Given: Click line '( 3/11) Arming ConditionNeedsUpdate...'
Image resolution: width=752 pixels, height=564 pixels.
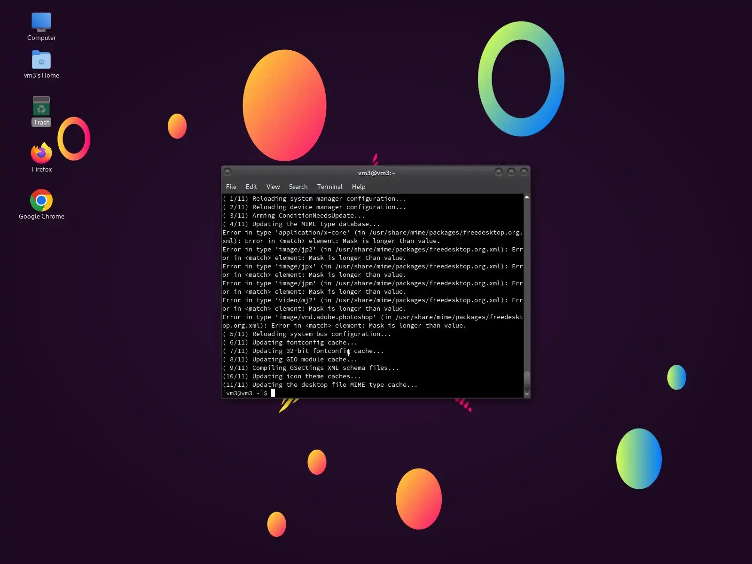Looking at the screenshot, I should [294, 216].
